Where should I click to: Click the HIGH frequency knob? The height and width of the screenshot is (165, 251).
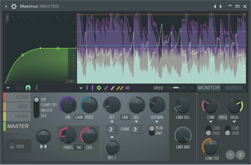coord(234,105)
